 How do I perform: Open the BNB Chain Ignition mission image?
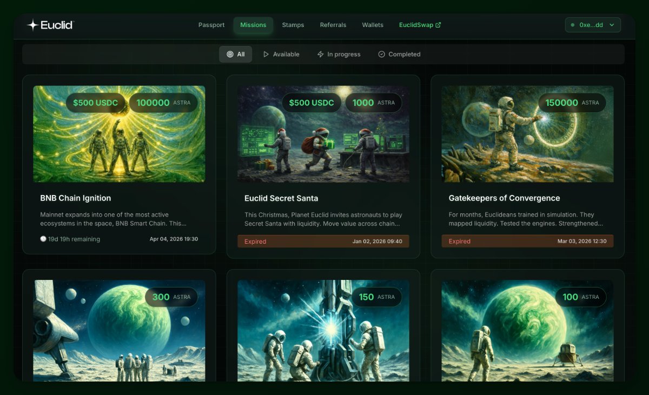(x=119, y=134)
